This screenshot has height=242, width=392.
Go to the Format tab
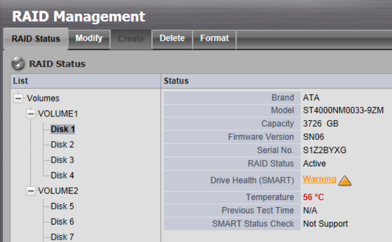[x=214, y=38]
